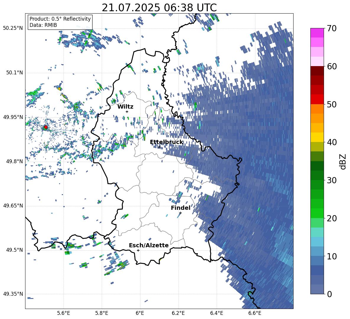The height and width of the screenshot is (319, 350).
Task: Click the latitude label 49.95°N
Action: pos(13,117)
